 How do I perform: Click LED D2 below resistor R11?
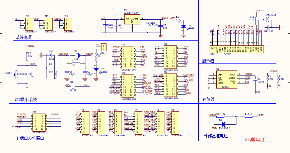click(96, 70)
